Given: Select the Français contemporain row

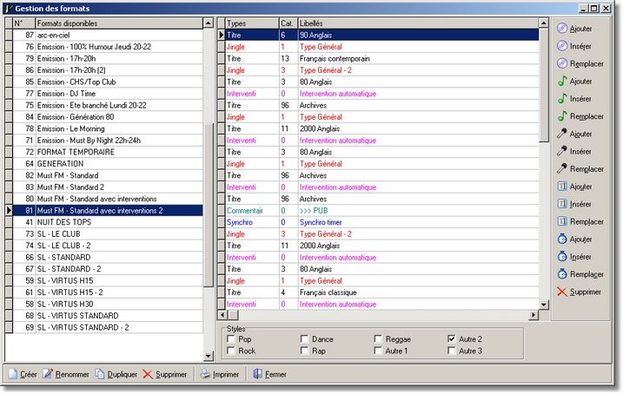Looking at the screenshot, I should pos(381,58).
